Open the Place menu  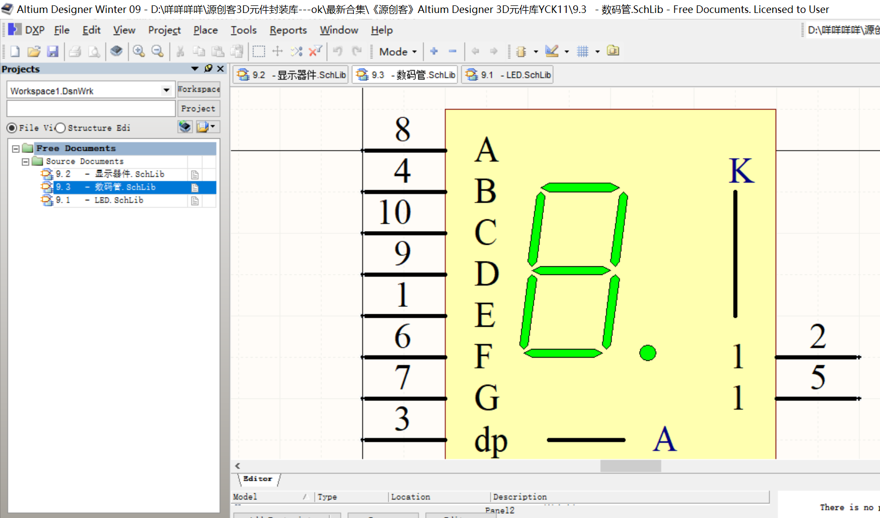(206, 30)
